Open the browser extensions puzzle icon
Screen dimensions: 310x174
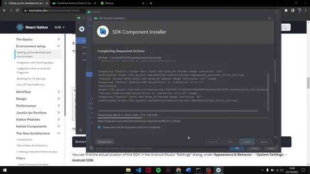pyautogui.click(x=286, y=10)
